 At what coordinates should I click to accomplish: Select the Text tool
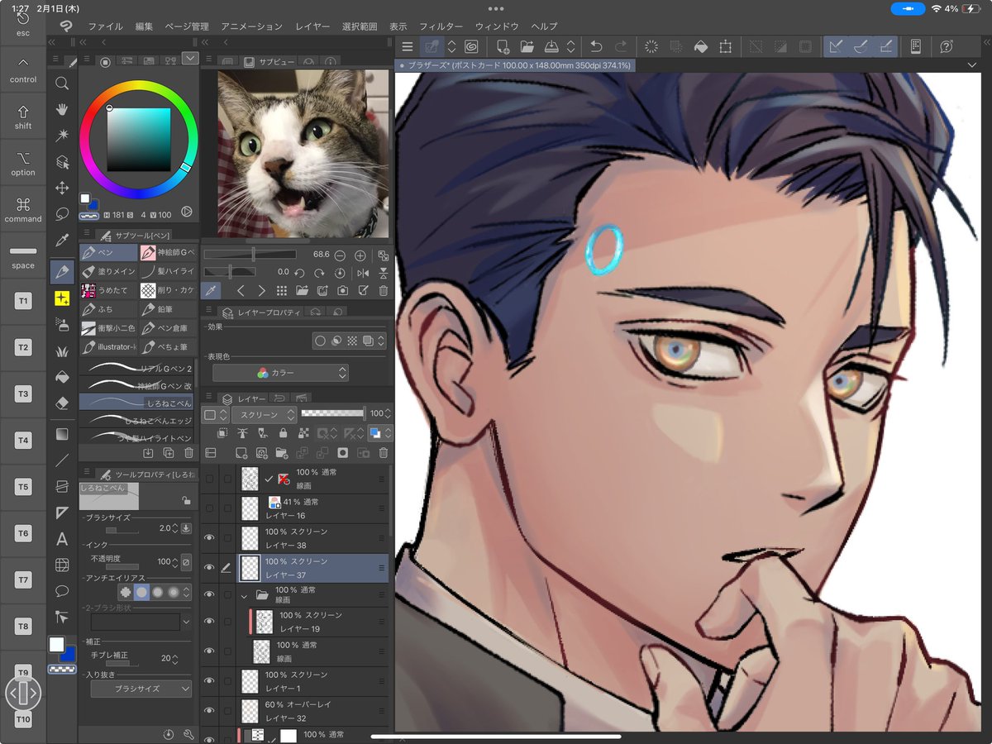62,539
